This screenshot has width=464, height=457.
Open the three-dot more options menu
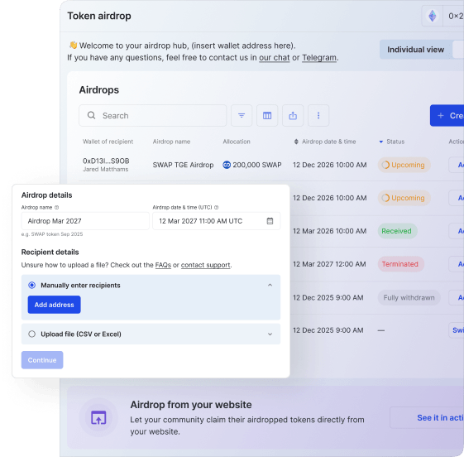[x=318, y=116]
